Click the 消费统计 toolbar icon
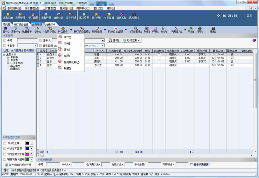259x178 pixels. pos(59,16)
